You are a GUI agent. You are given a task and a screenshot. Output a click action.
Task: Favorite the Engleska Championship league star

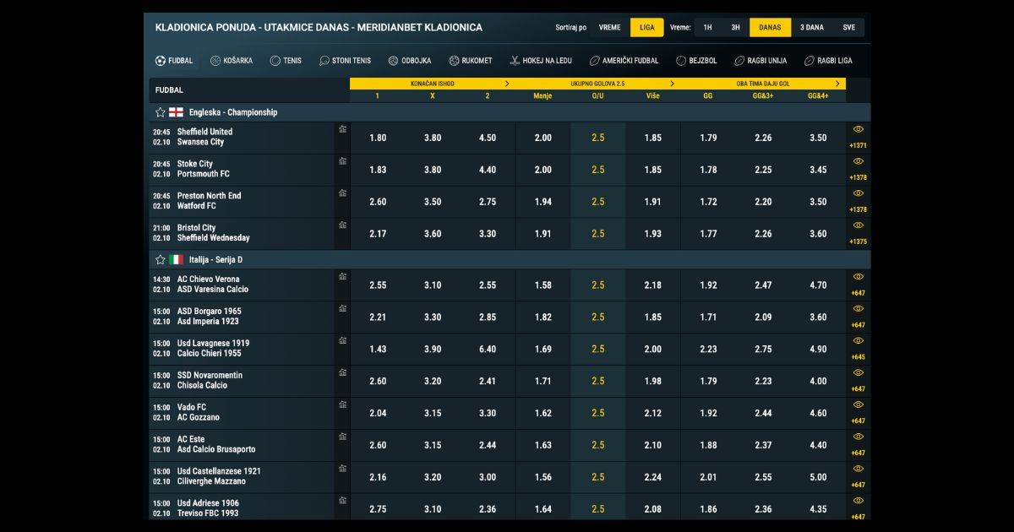[x=161, y=112]
